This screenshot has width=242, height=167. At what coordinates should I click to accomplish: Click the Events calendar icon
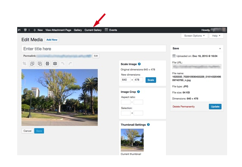tap(106, 30)
